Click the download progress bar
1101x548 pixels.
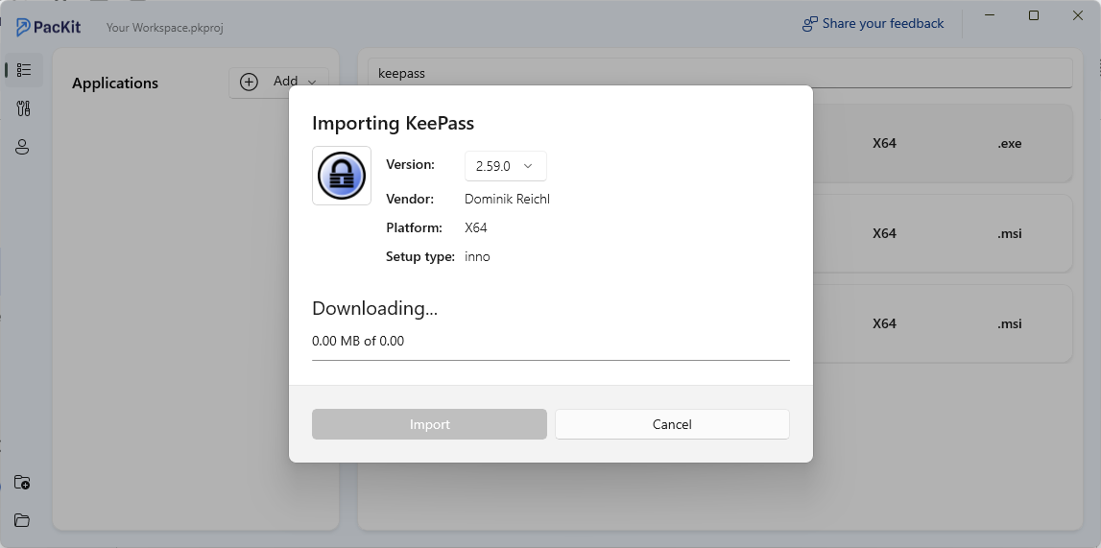click(550, 360)
